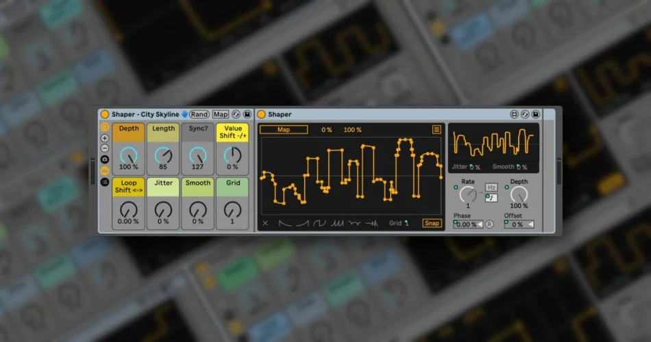Image resolution: width=651 pixels, height=342 pixels.
Task: Select the ramp-down shape preset
Action: point(285,224)
